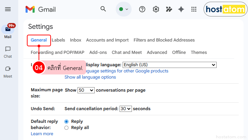Open Chat in the left sidebar
This screenshot has height=140, width=248.
pyautogui.click(x=8, y=52)
